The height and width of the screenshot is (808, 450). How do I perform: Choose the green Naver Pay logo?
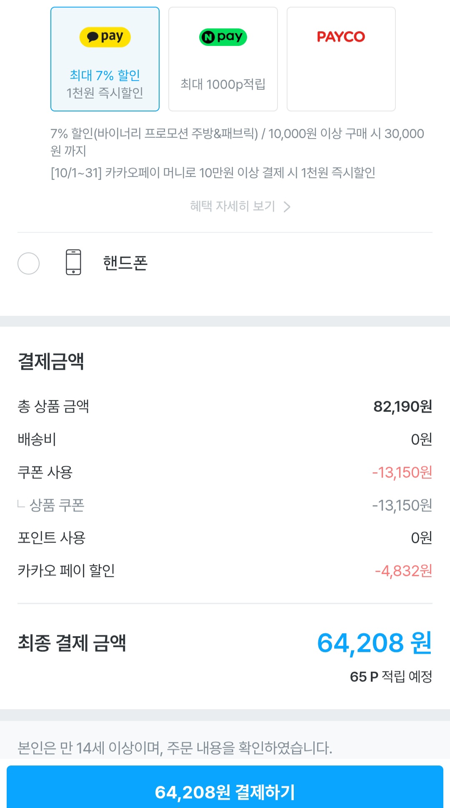tap(223, 37)
